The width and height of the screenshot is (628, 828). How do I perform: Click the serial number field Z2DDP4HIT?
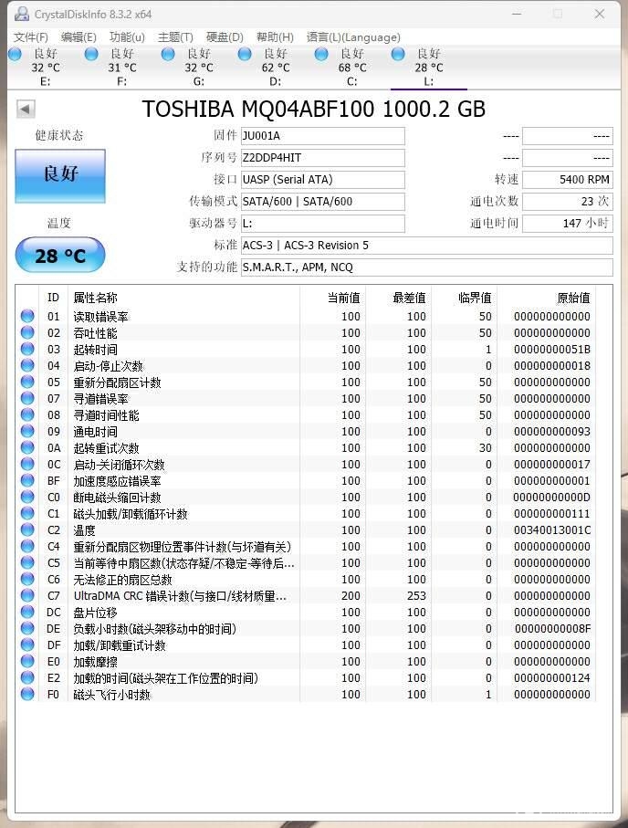point(323,157)
